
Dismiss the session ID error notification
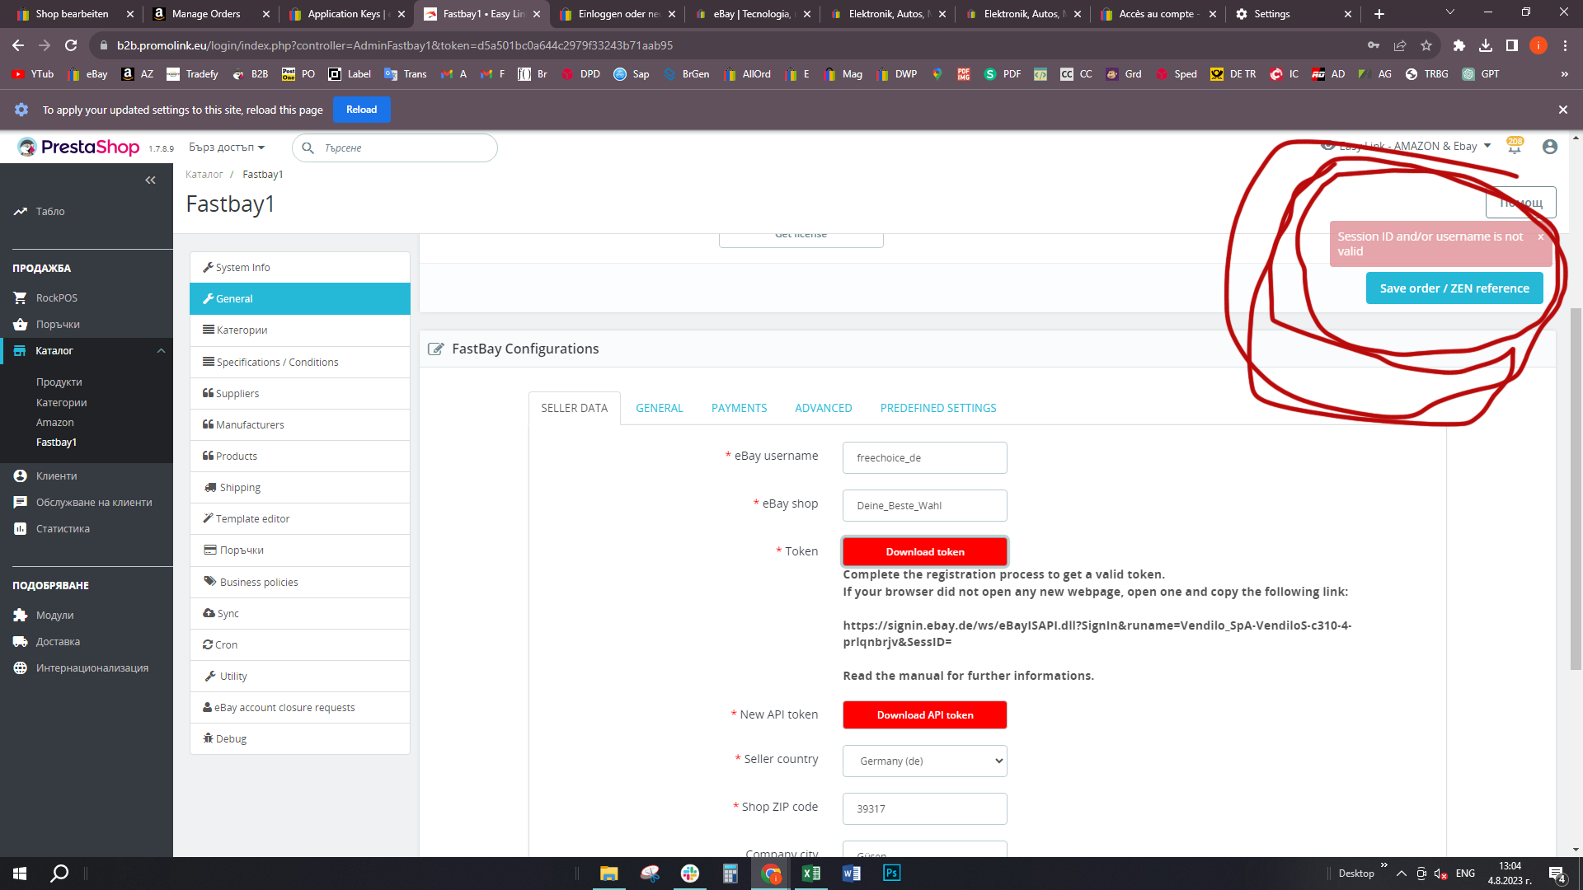1540,237
